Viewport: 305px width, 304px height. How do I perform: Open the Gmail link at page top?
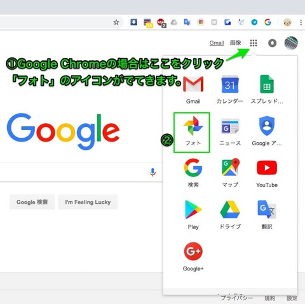(217, 43)
